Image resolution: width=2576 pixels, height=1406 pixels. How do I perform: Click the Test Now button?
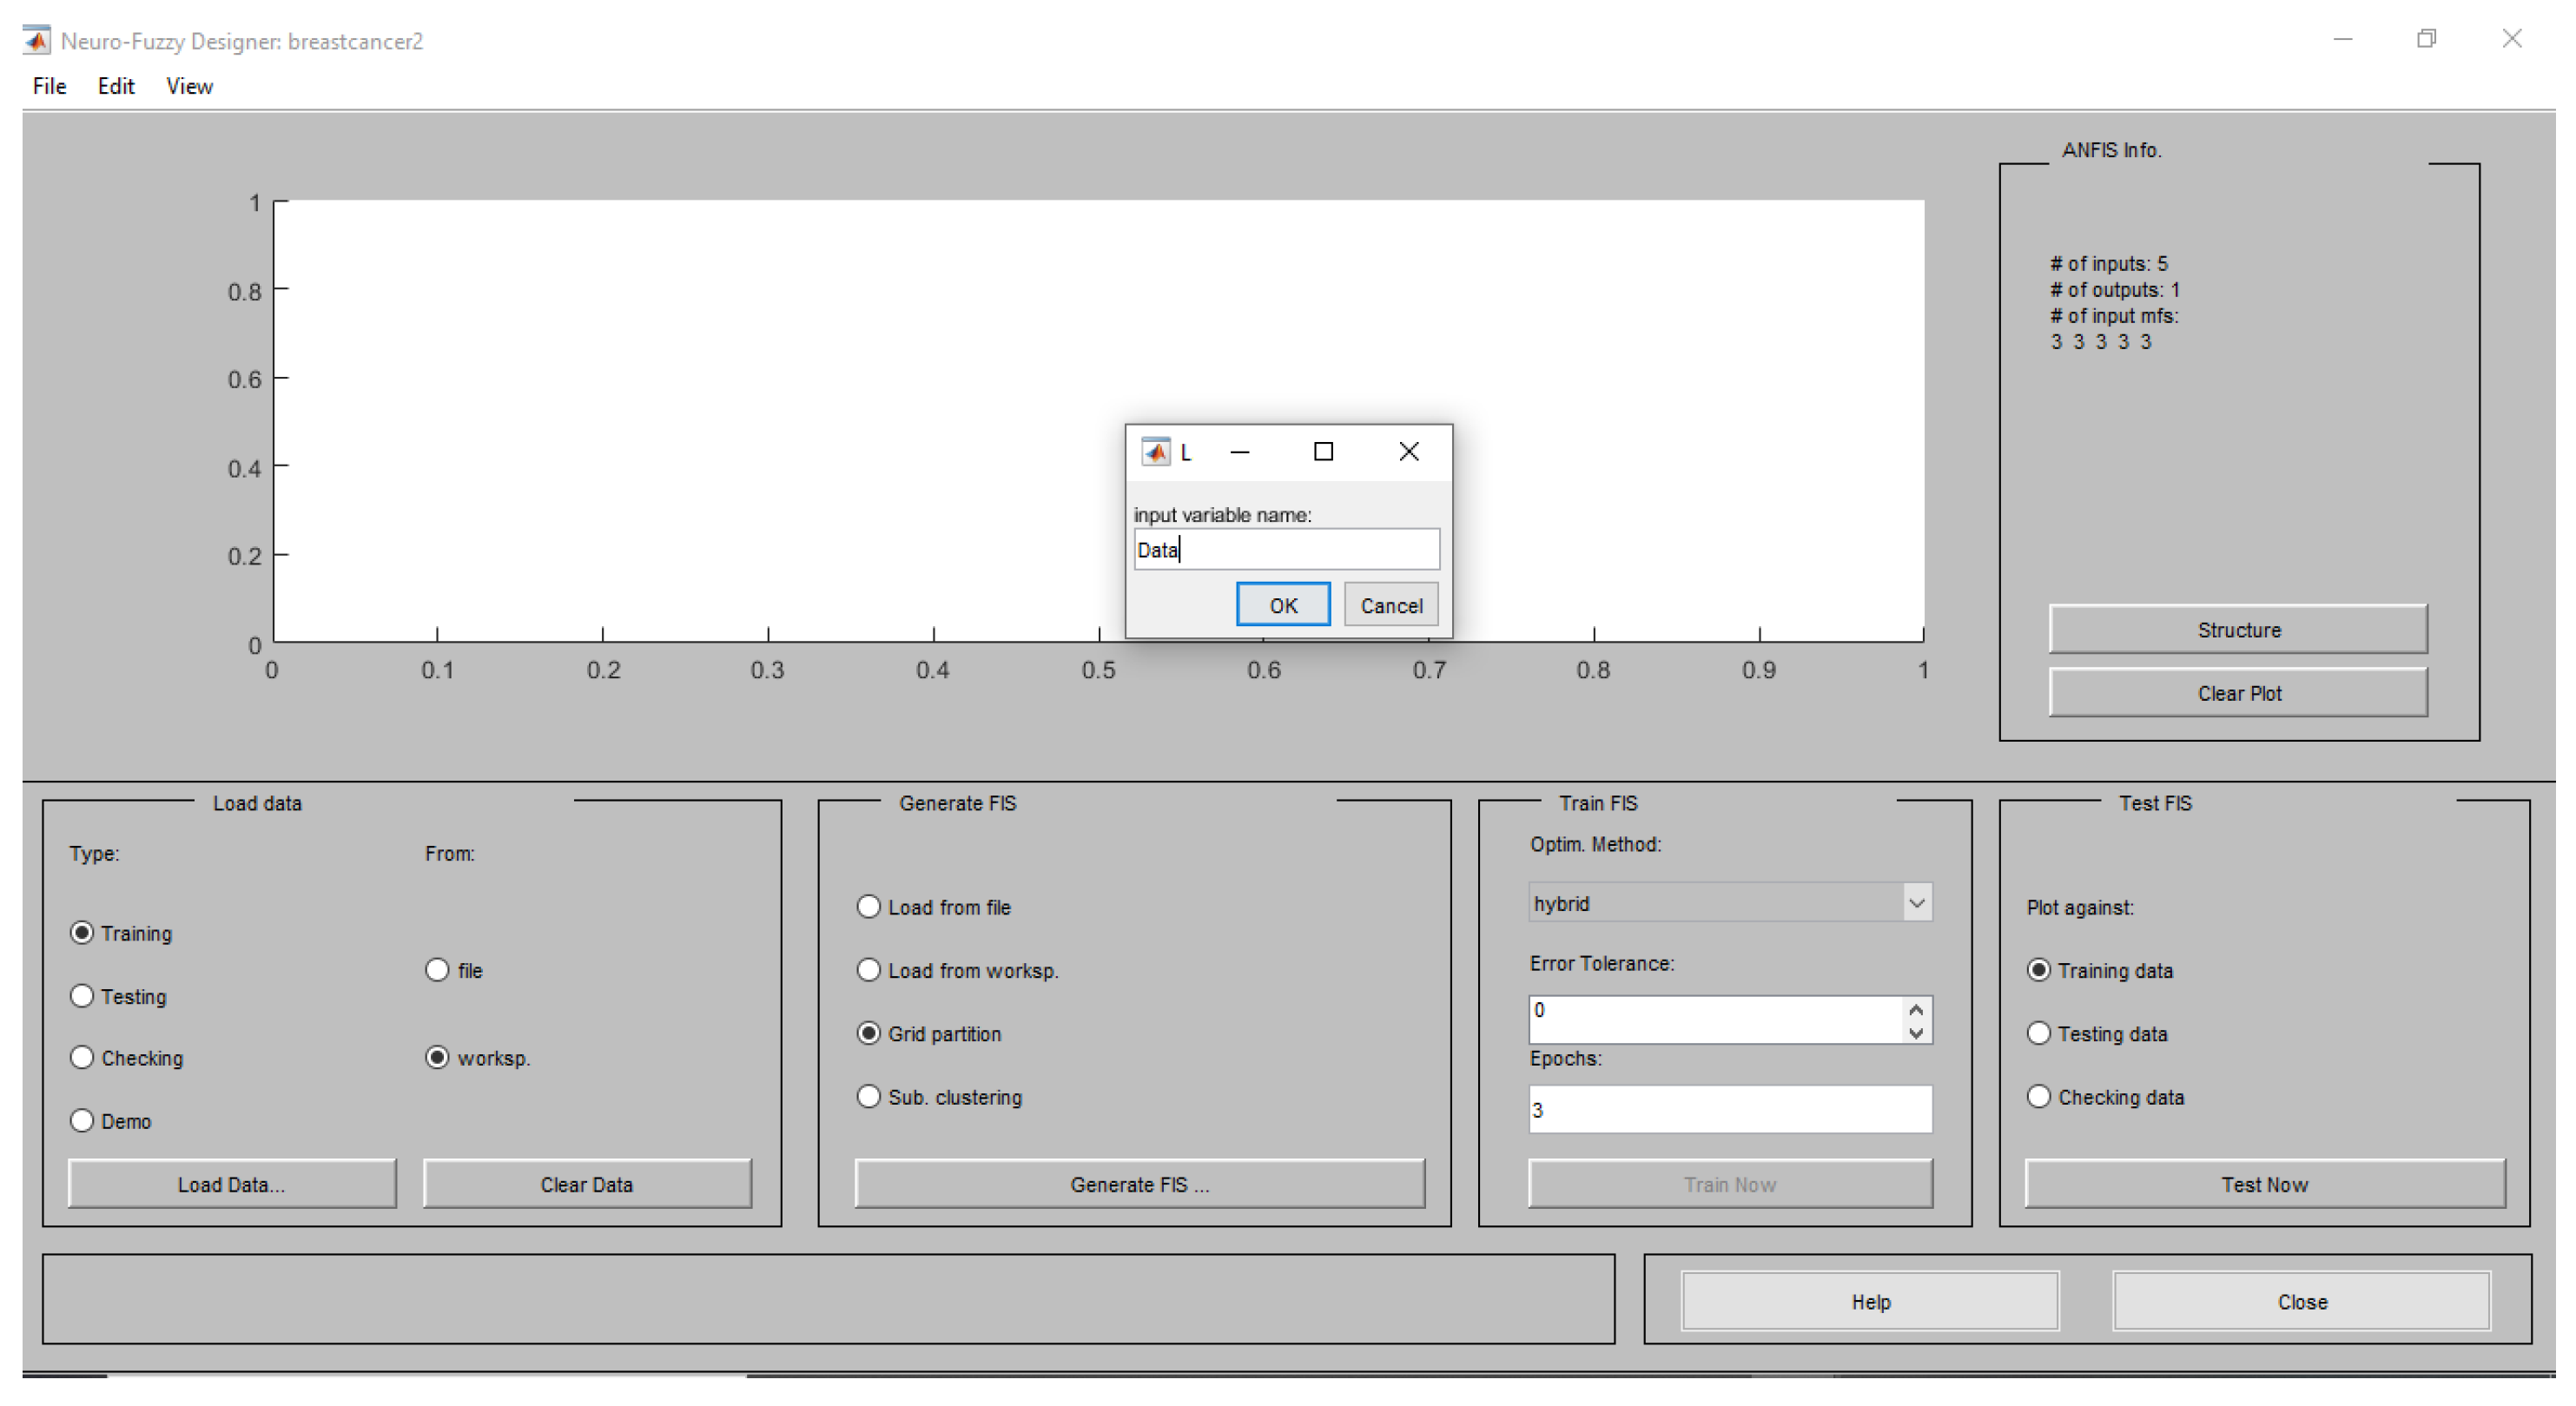[2265, 1184]
